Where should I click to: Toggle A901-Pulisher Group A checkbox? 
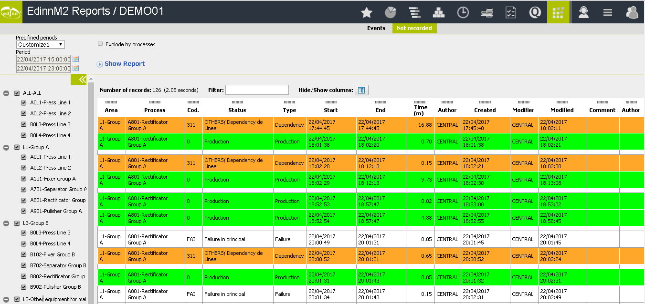click(x=24, y=211)
